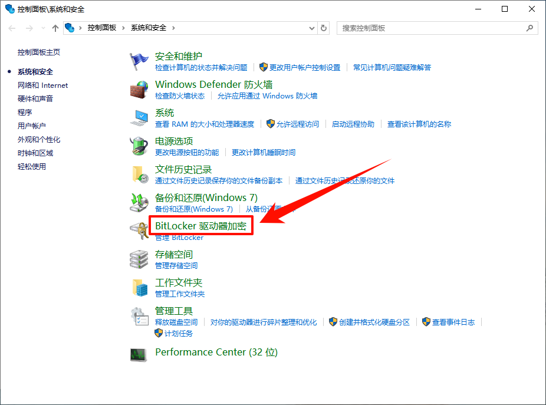
Task: Focus the 搜索控制面板 search box
Action: 437,28
